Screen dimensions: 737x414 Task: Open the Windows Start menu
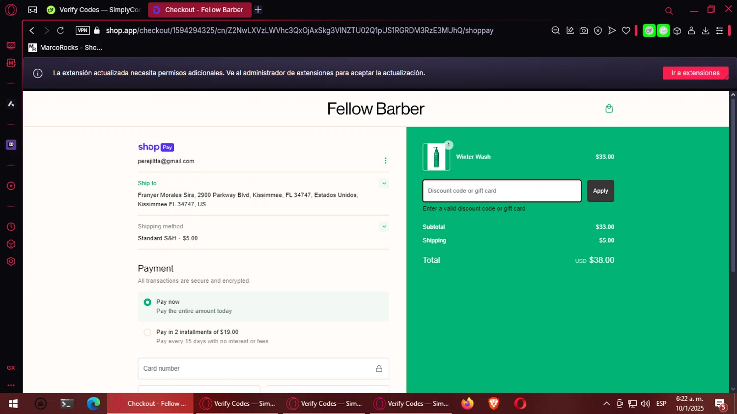coord(13,404)
